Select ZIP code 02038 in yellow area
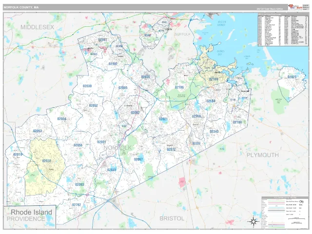This screenshot has height=234, width=312. (46, 161)
